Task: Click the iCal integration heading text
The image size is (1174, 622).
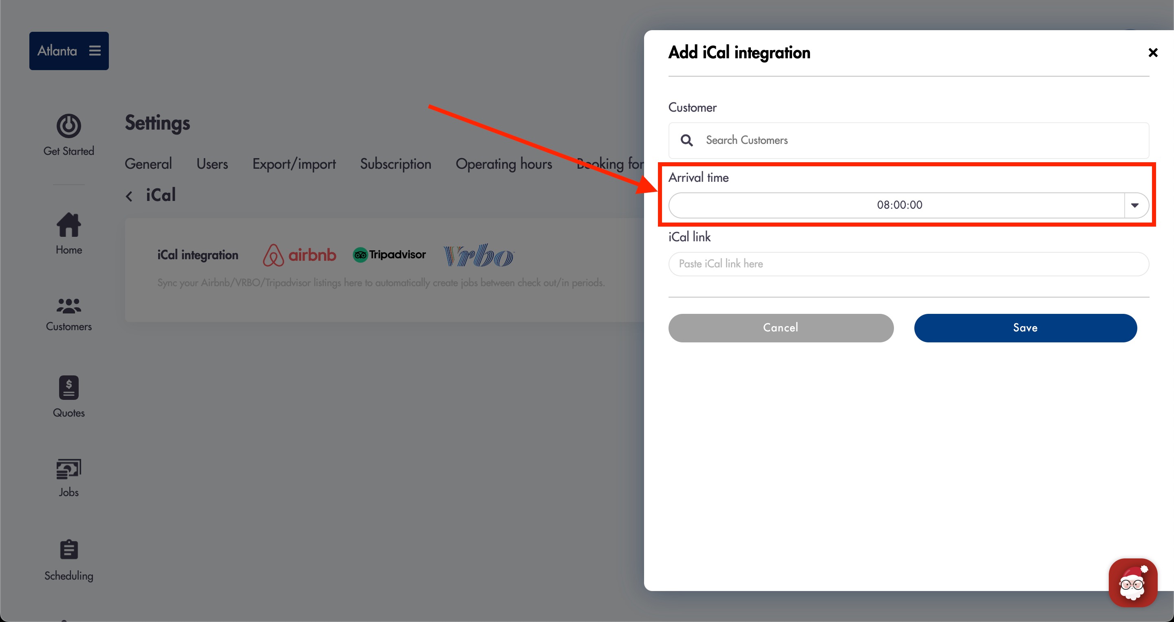Action: click(x=198, y=255)
